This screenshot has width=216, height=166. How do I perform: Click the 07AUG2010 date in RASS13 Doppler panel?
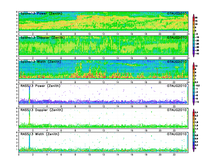(x=177, y=110)
